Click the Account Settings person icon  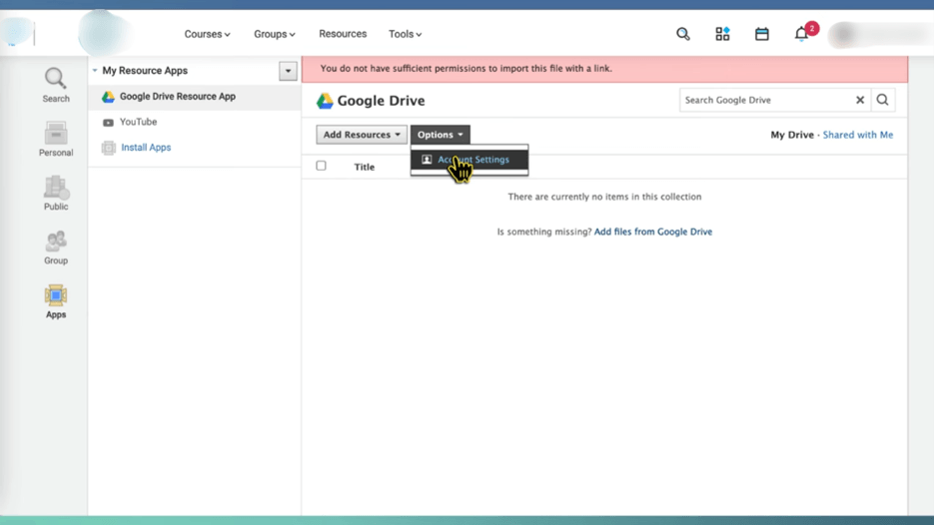pos(427,160)
